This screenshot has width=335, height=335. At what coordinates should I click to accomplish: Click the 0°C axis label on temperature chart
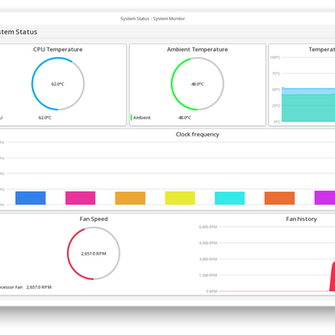tap(277, 121)
